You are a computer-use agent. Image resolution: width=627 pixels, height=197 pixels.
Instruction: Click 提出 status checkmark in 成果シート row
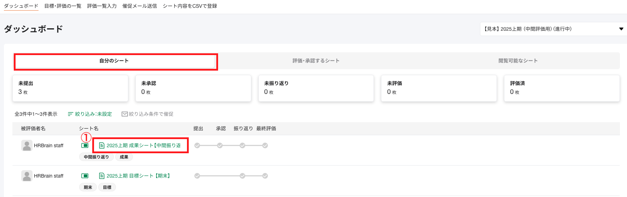point(197,145)
